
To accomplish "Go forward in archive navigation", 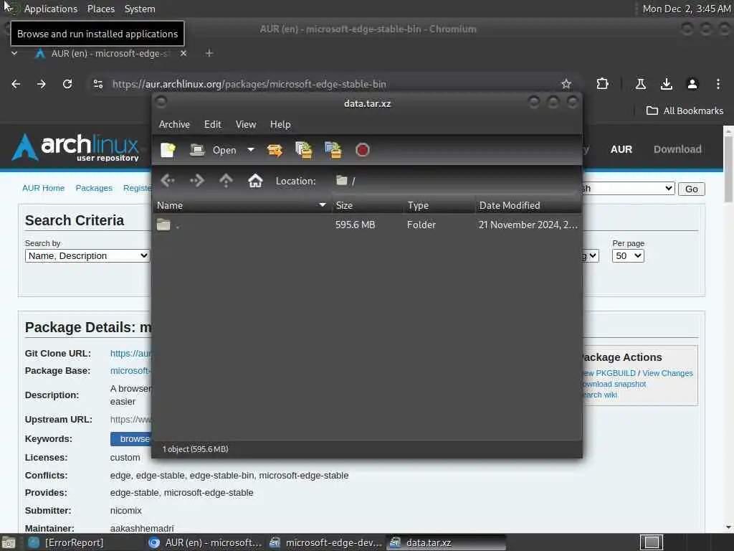I will [x=196, y=180].
